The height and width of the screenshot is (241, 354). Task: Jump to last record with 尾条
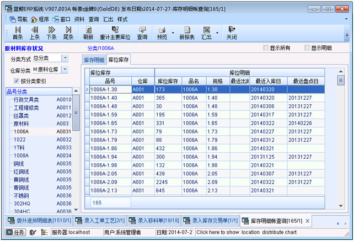click(x=68, y=33)
